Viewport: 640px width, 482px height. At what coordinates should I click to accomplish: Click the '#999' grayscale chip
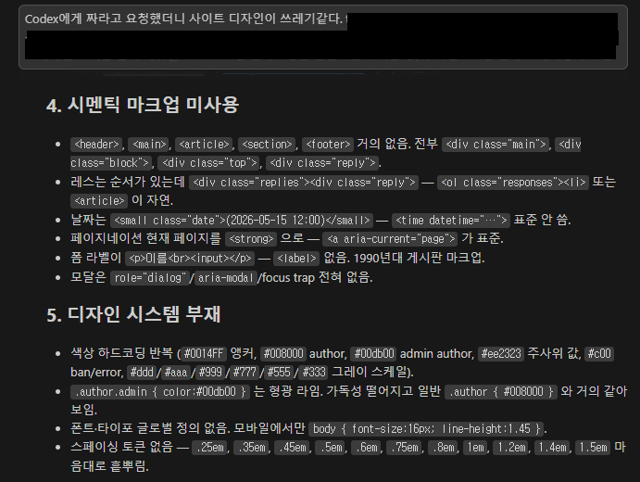pos(210,373)
